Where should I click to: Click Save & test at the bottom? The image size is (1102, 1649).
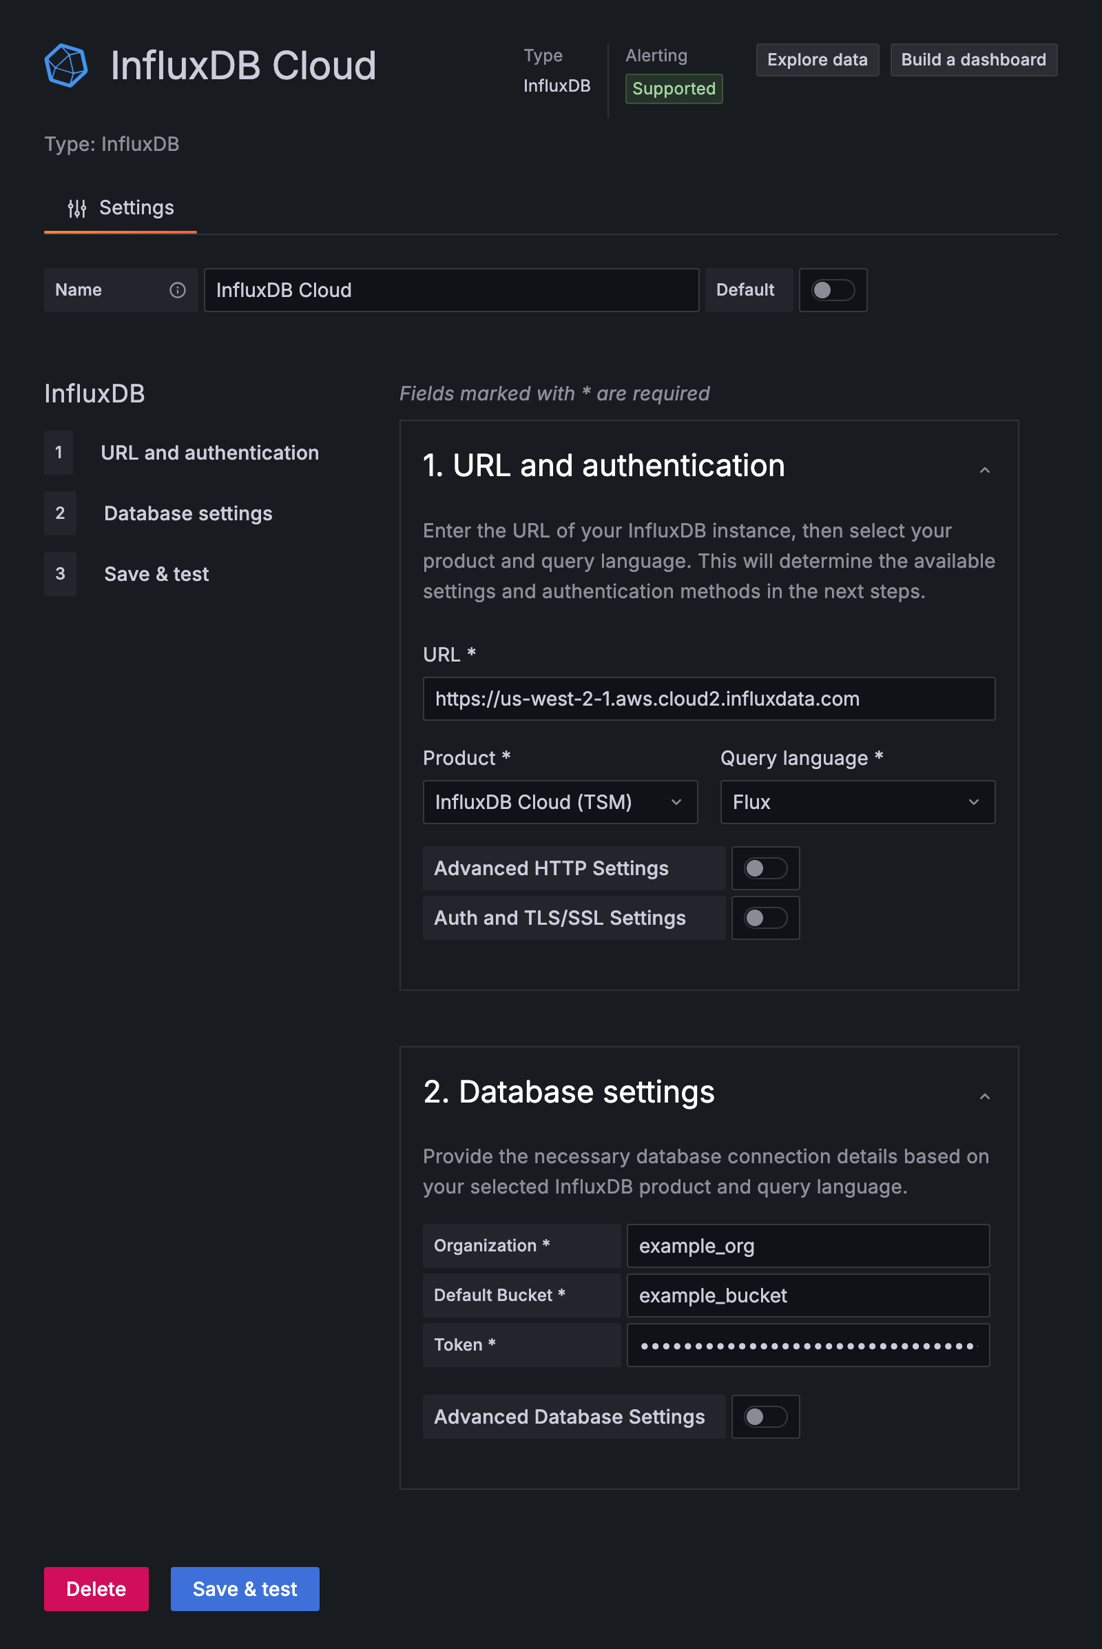click(x=245, y=1588)
